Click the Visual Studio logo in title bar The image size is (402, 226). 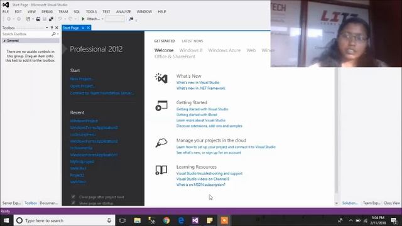pos(6,4)
